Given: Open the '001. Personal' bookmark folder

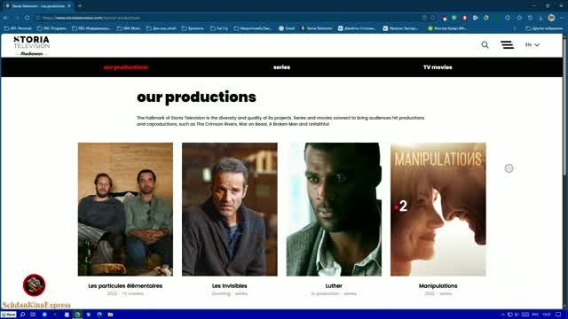Looking at the screenshot, I should (x=18, y=28).
